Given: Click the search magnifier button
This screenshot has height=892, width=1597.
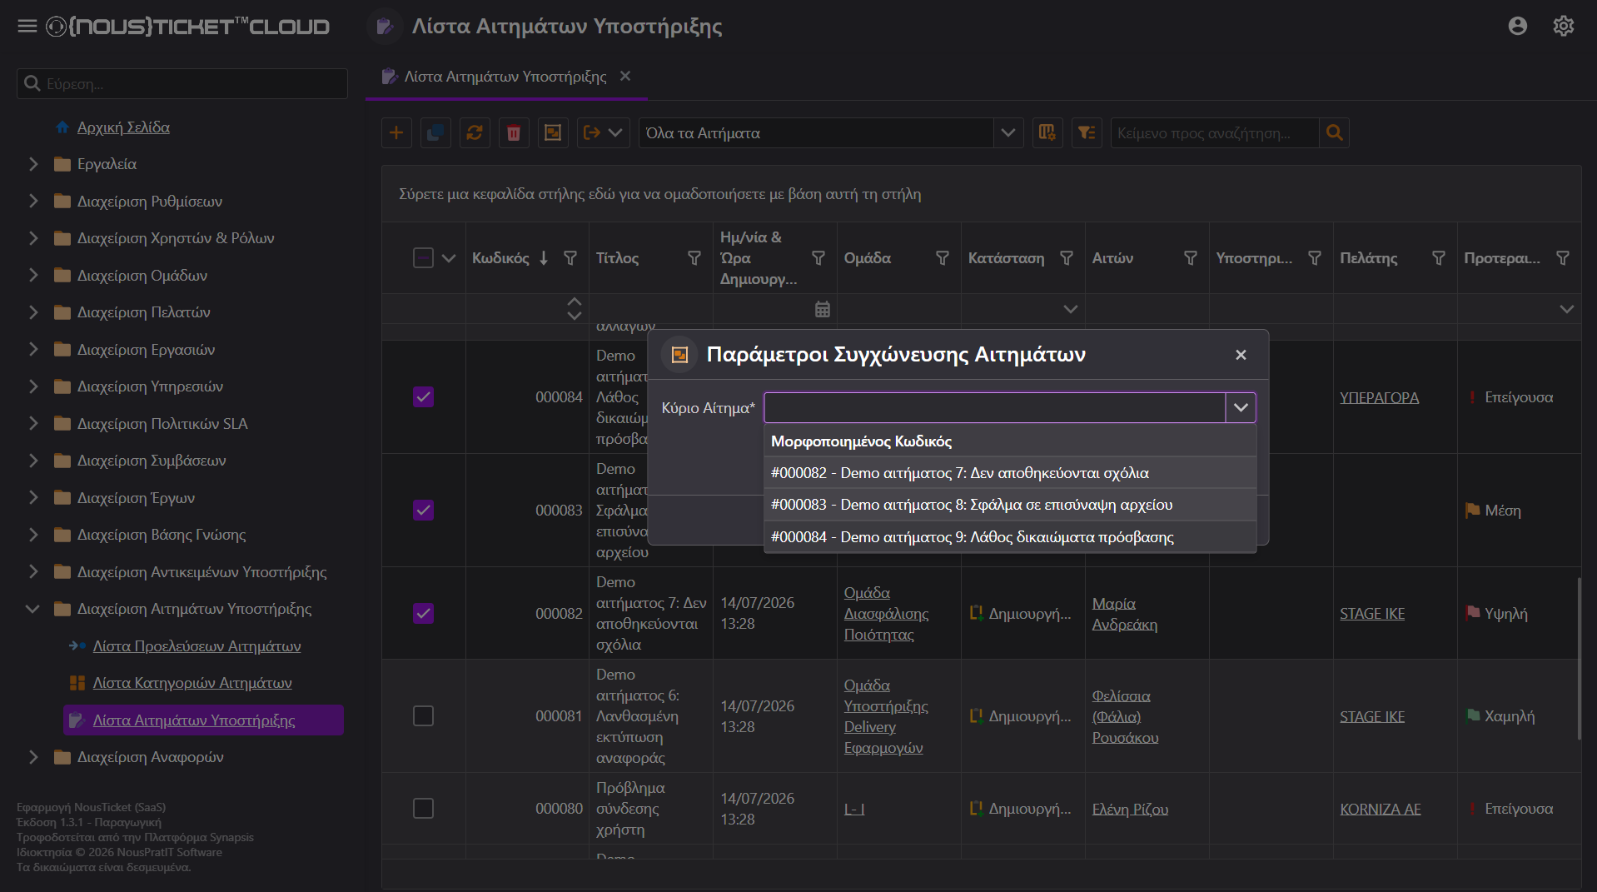Looking at the screenshot, I should coord(1334,133).
